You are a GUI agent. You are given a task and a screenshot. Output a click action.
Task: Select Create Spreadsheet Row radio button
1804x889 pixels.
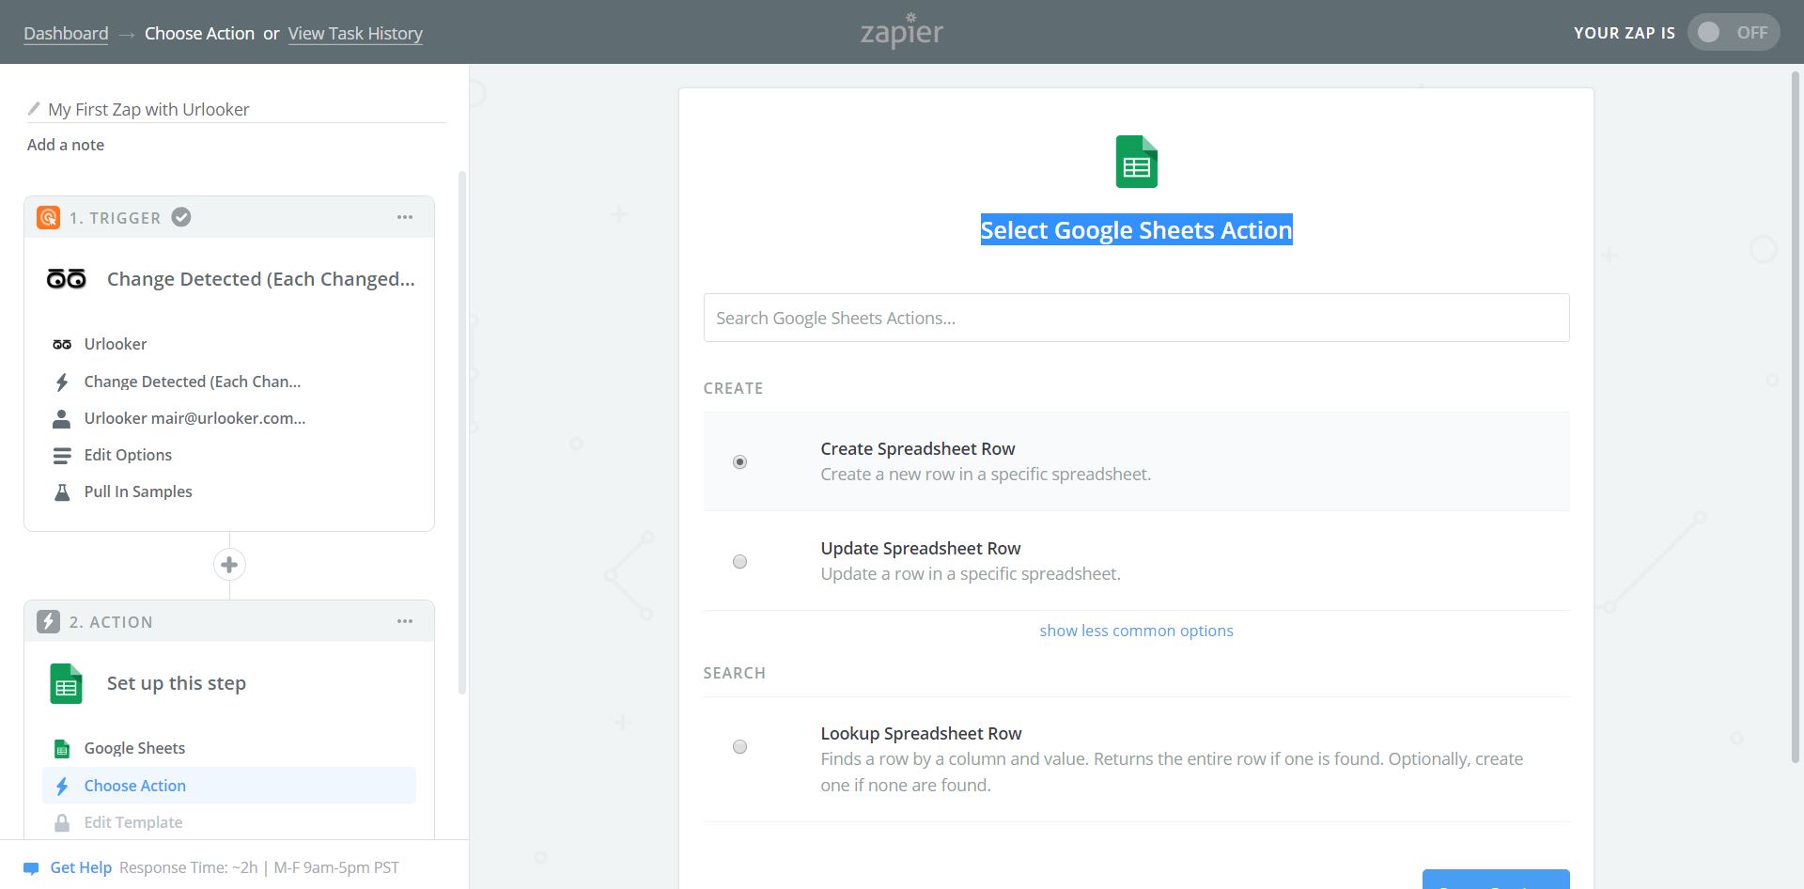(x=740, y=462)
